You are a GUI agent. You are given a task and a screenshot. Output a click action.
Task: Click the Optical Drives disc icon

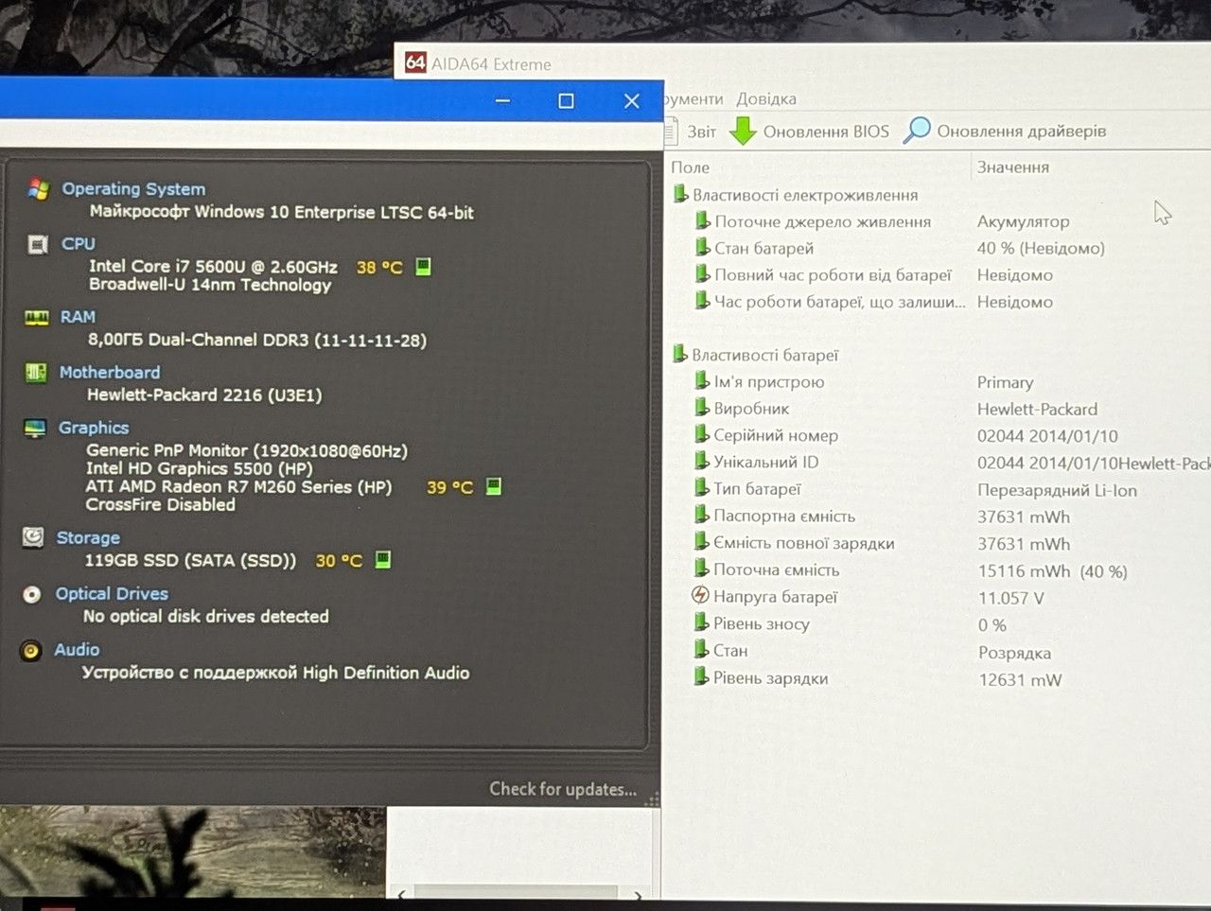pos(32,594)
